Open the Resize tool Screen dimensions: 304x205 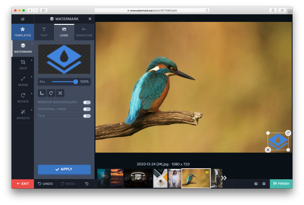point(23,81)
